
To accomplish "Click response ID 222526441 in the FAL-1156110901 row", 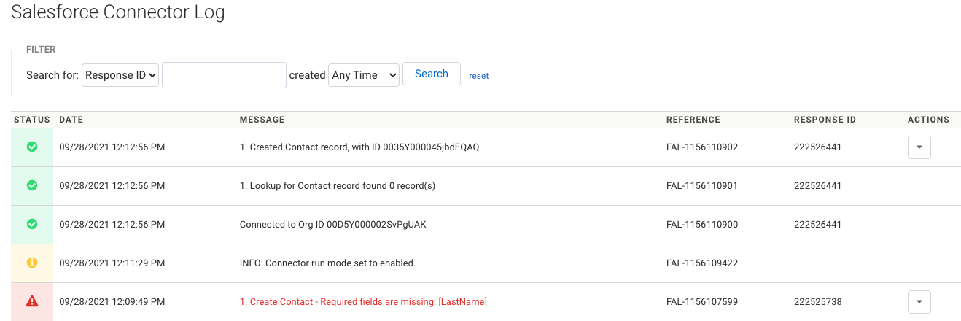I will click(817, 186).
